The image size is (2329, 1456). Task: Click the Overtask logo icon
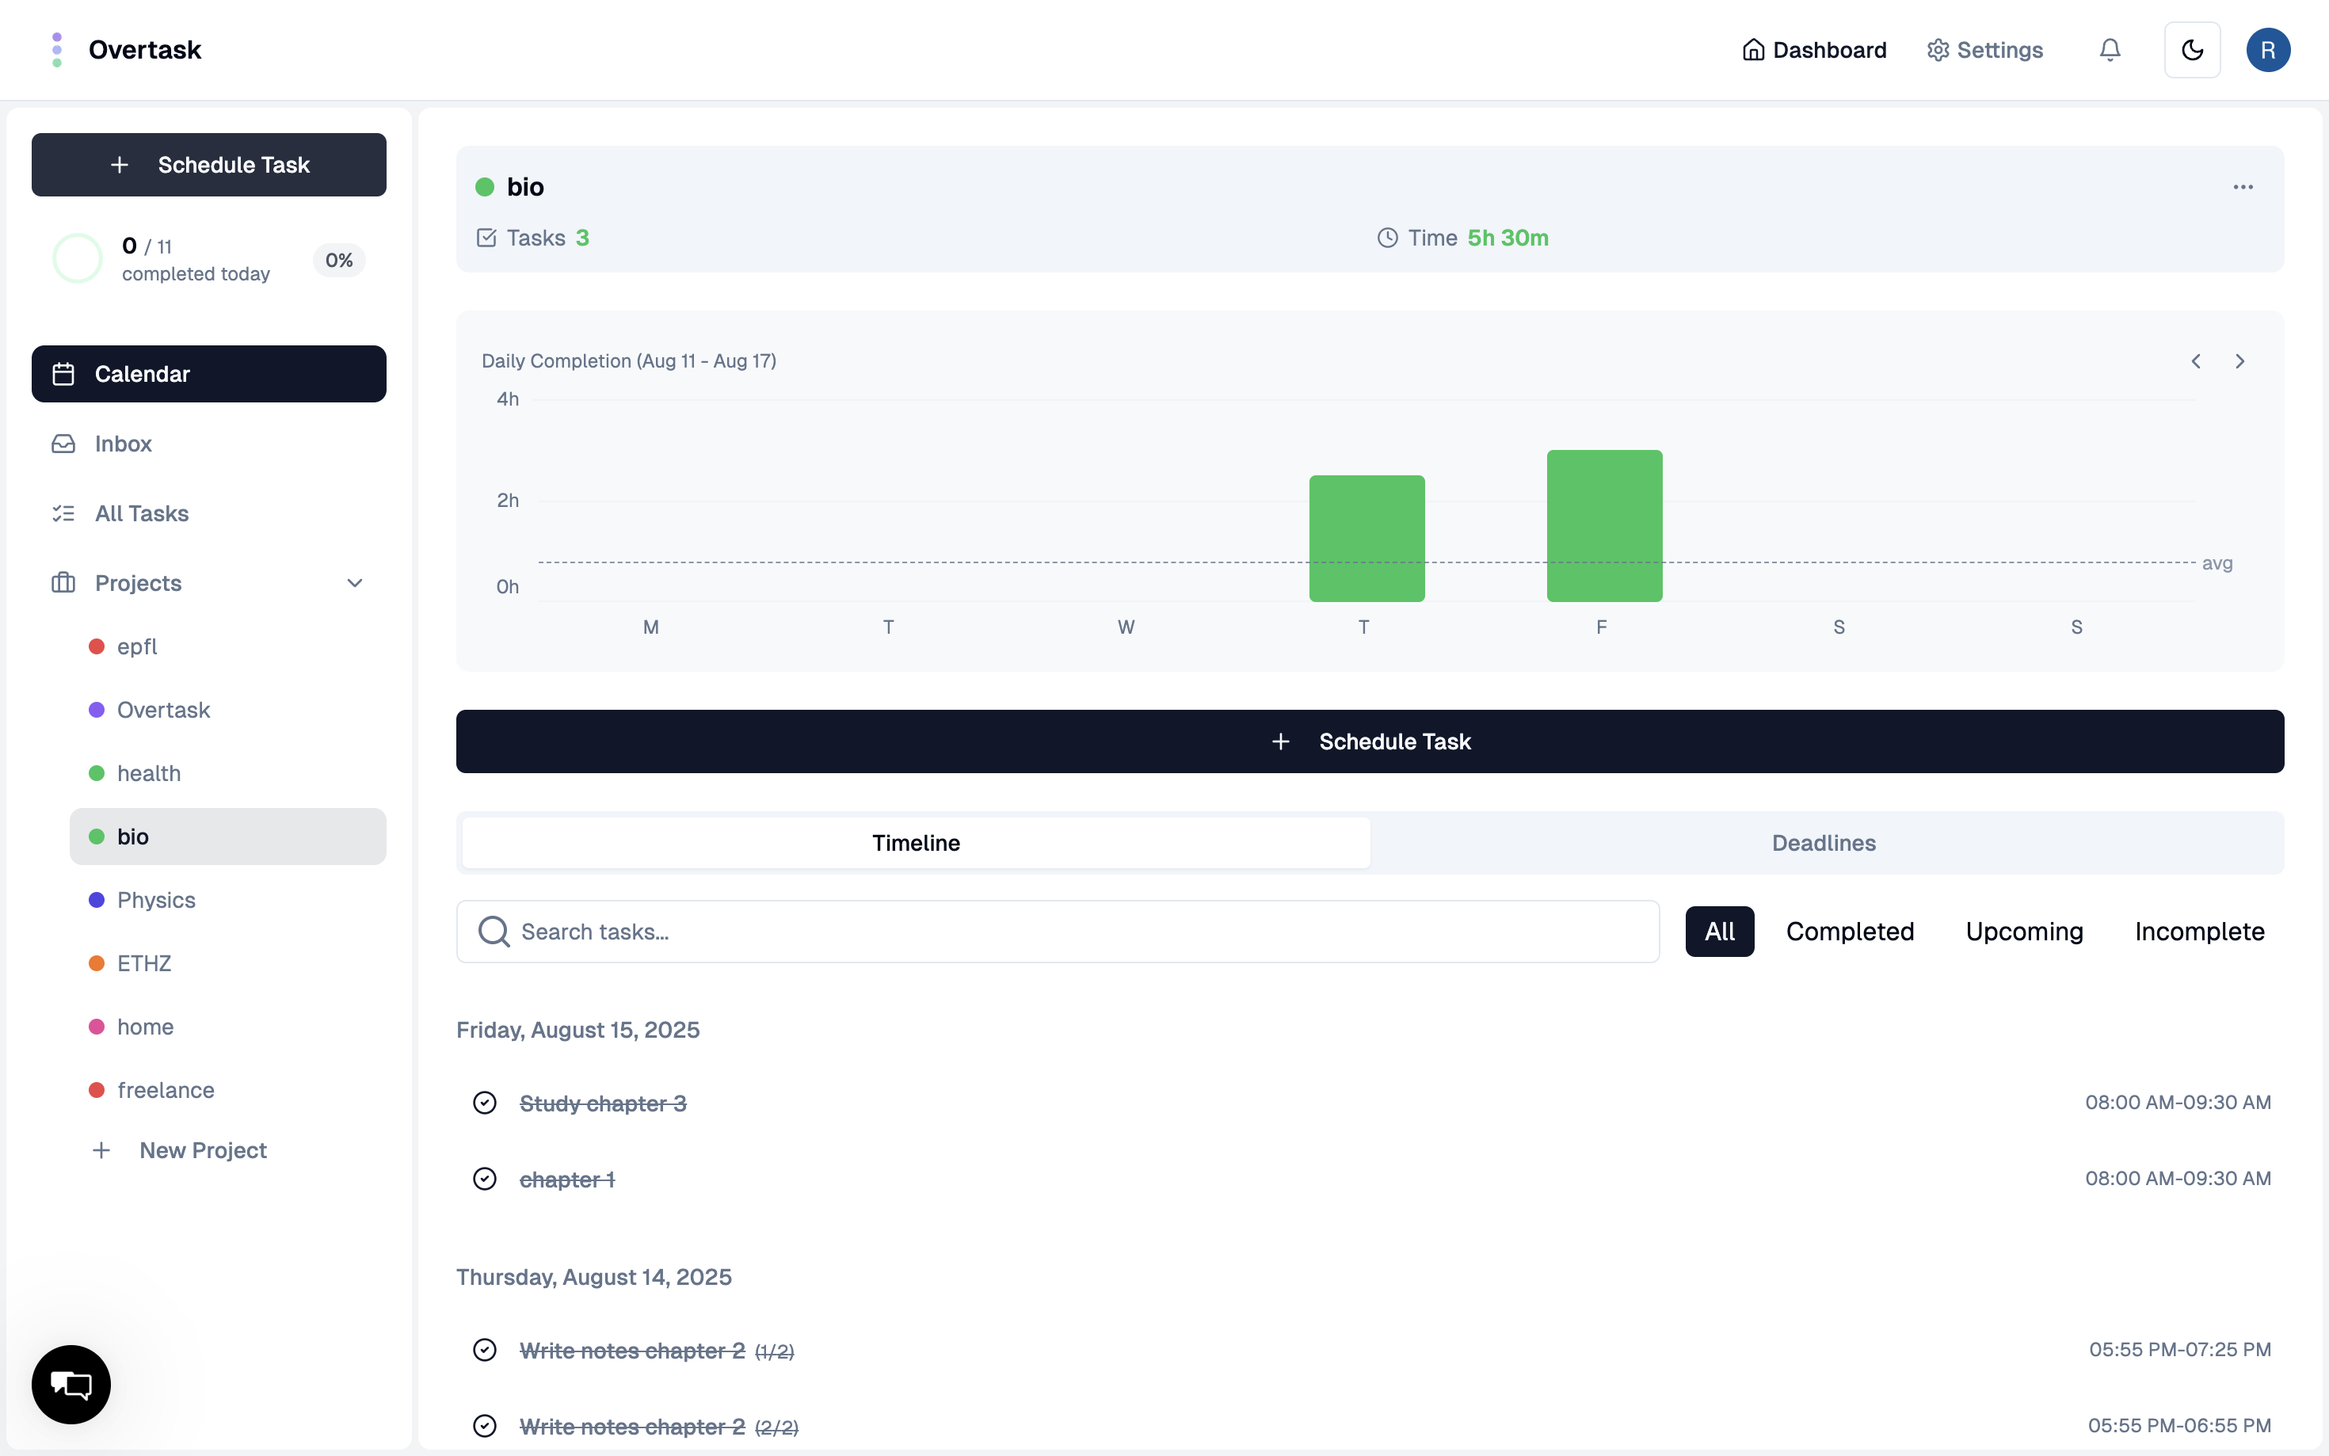pos(57,50)
